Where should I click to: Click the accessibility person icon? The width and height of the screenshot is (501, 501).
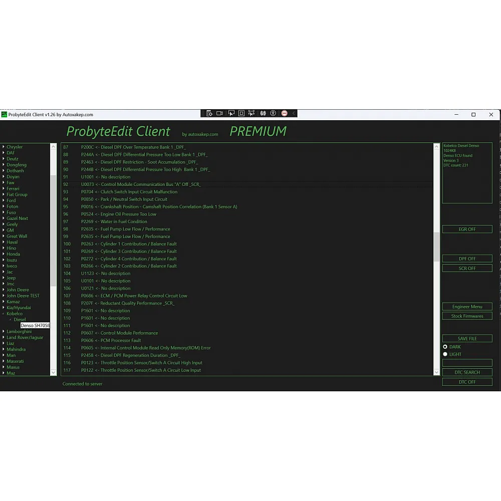click(x=273, y=114)
